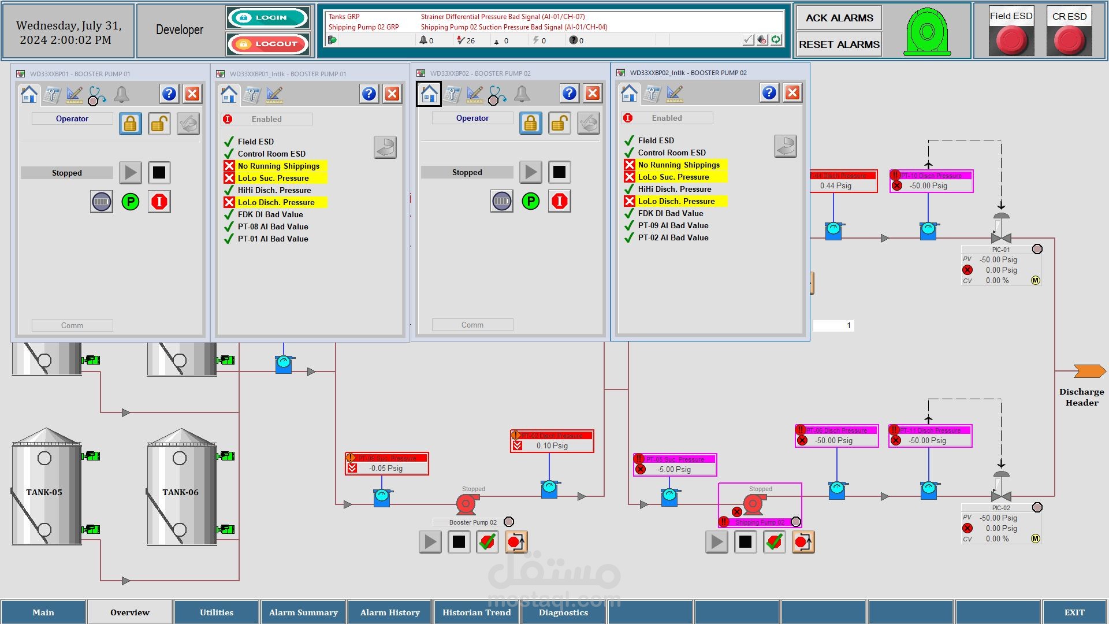Open PIC-01 controller faceplate circle indicator
Image resolution: width=1109 pixels, height=624 pixels.
point(1037,249)
